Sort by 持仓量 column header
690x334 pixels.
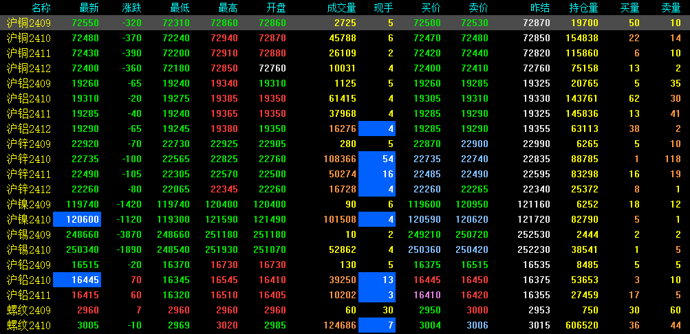[x=584, y=8]
